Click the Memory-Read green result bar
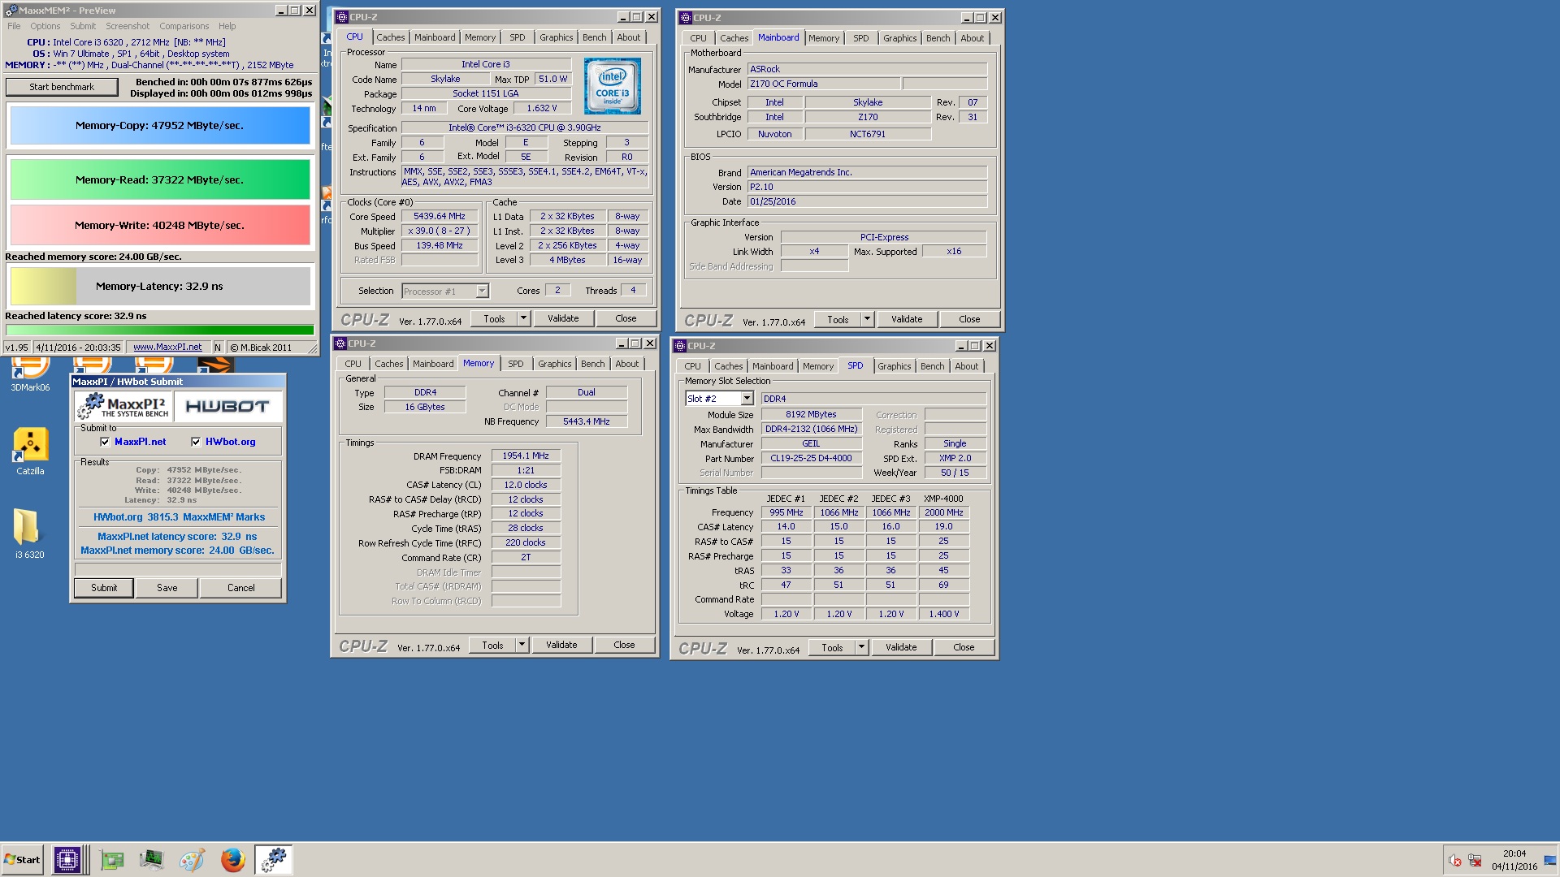The height and width of the screenshot is (877, 1560). [x=160, y=179]
